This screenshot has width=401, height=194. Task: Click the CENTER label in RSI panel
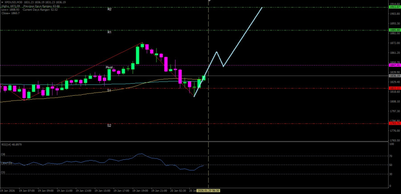click(x=7, y=163)
